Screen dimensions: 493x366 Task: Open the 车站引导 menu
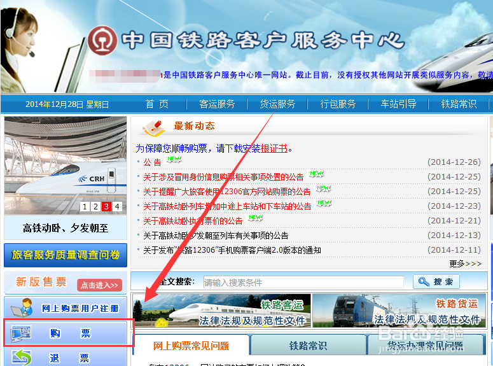[x=398, y=104]
